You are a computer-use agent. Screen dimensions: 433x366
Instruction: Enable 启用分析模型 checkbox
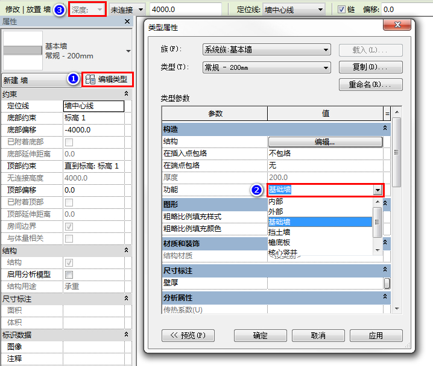(x=69, y=274)
